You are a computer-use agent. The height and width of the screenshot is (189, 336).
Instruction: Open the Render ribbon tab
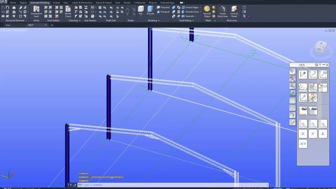click(127, 3)
